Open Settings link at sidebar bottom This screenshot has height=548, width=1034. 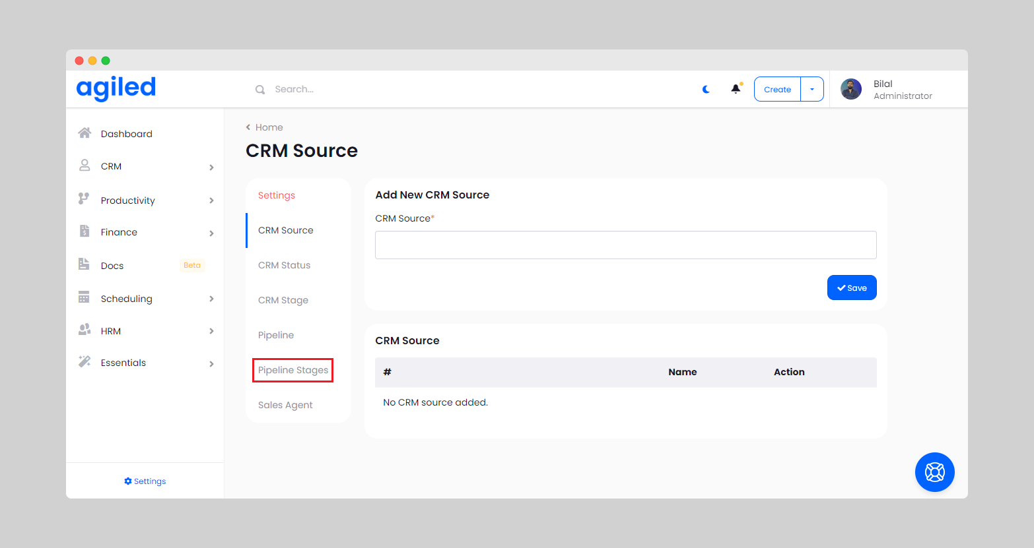[x=145, y=481]
